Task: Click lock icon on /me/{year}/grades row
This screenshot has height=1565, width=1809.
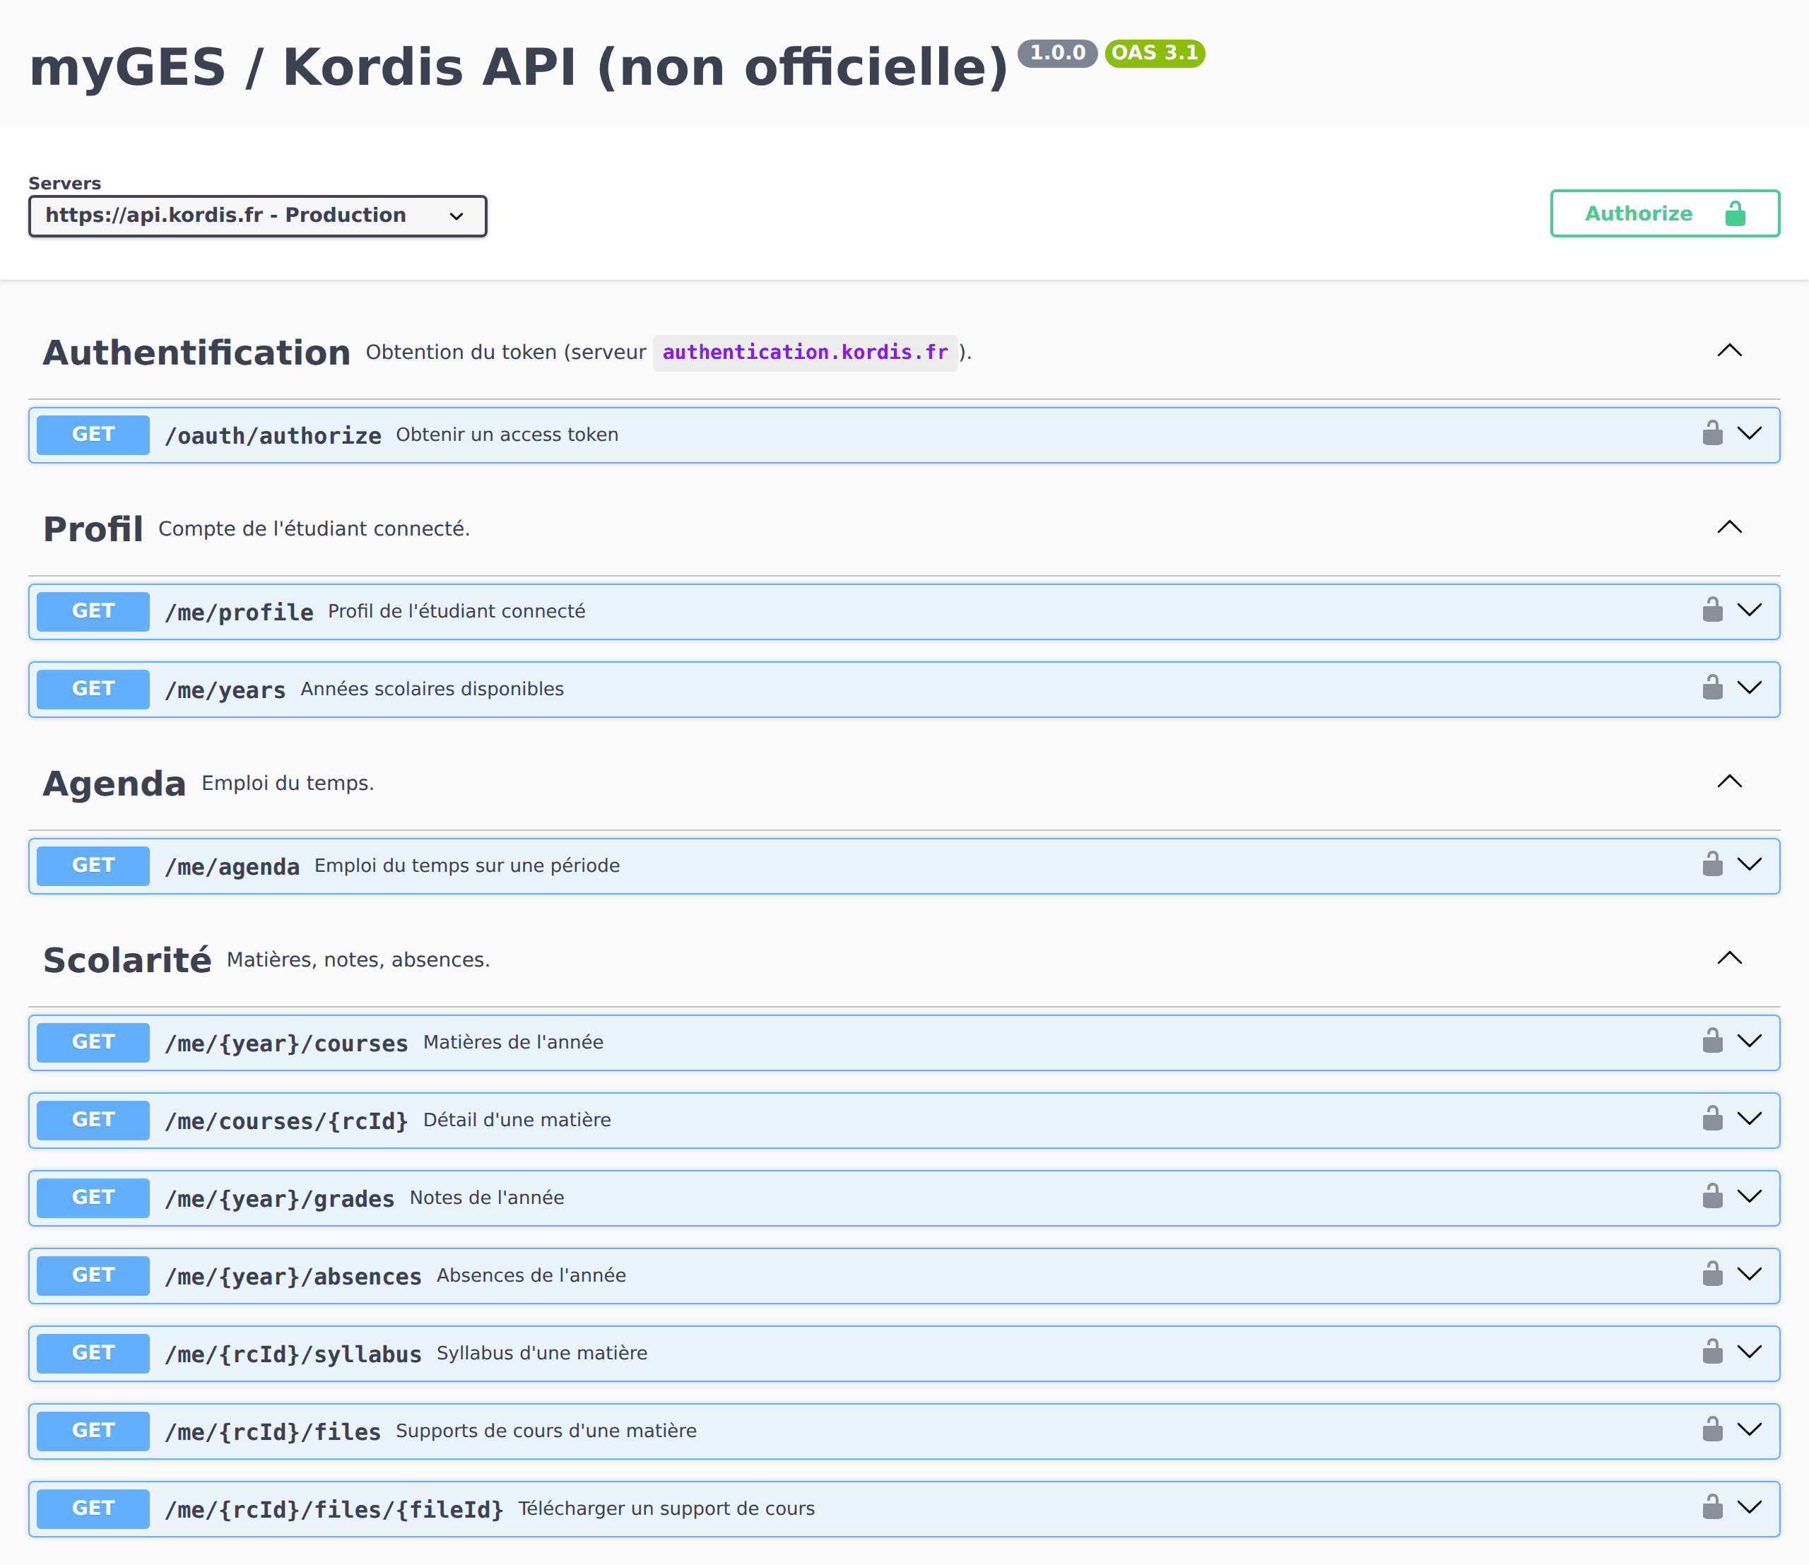Action: tap(1712, 1195)
